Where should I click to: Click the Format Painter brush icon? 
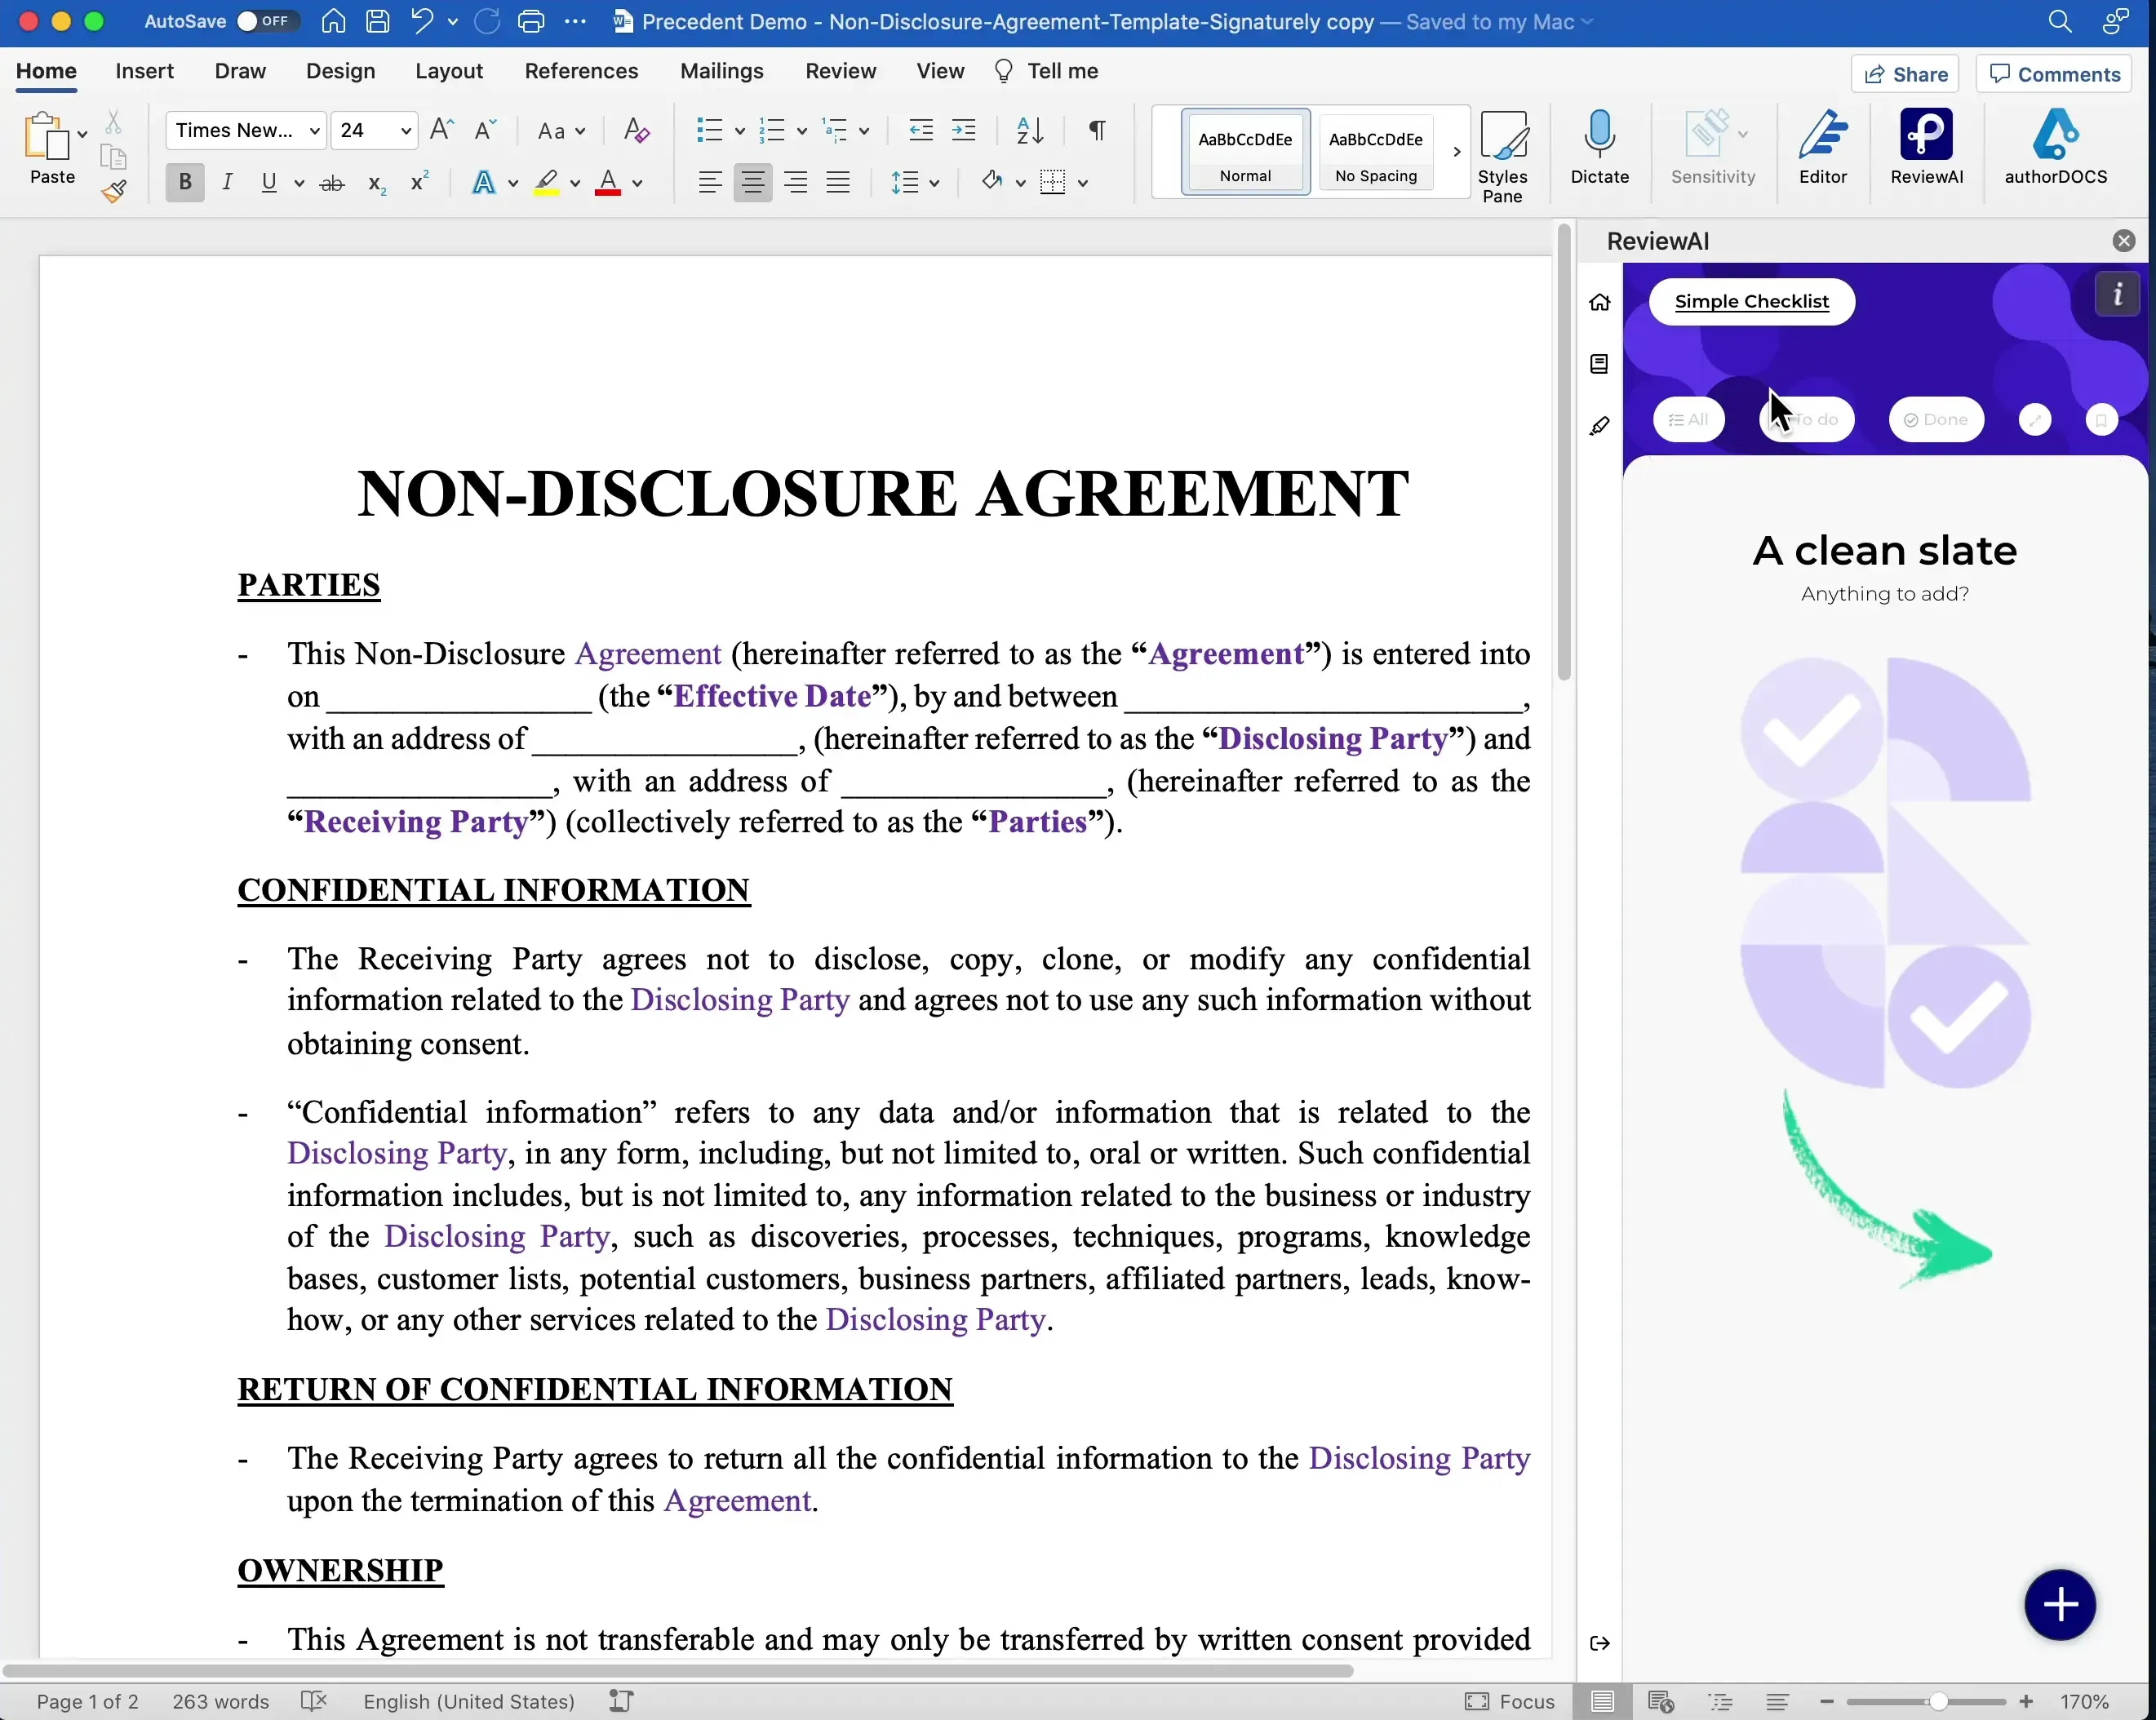pyautogui.click(x=113, y=191)
